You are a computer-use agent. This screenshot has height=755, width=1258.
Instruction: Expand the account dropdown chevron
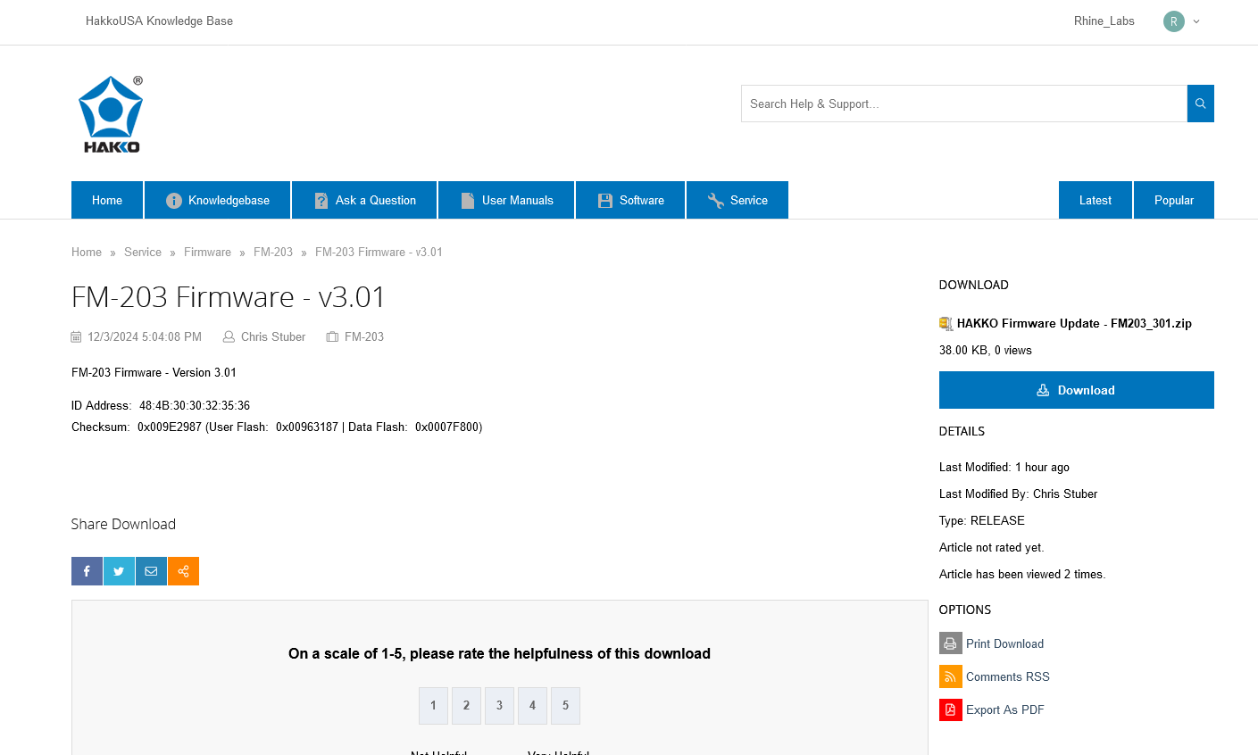coord(1196,21)
